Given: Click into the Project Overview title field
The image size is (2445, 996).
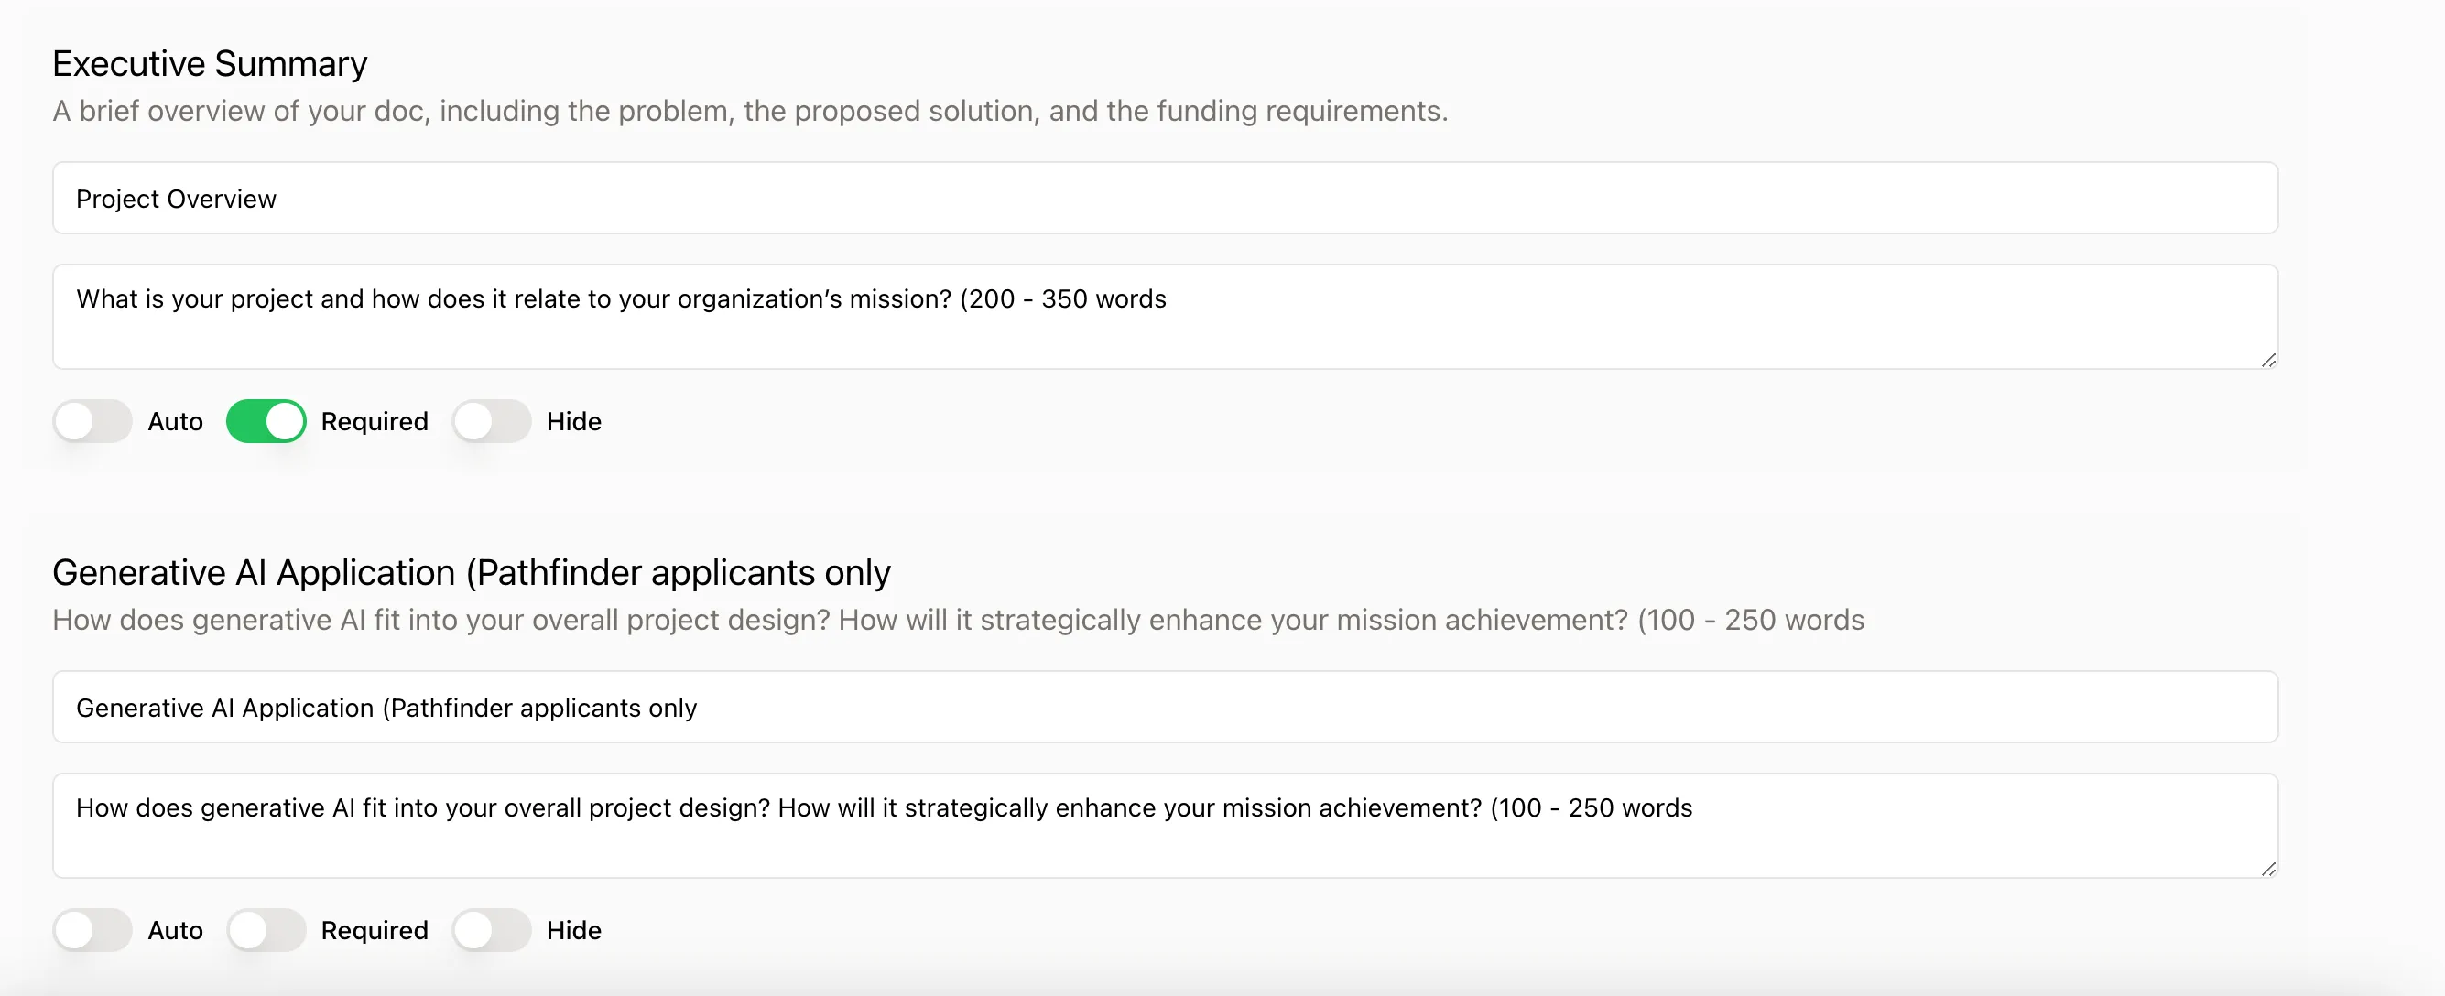Looking at the screenshot, I should [1165, 199].
